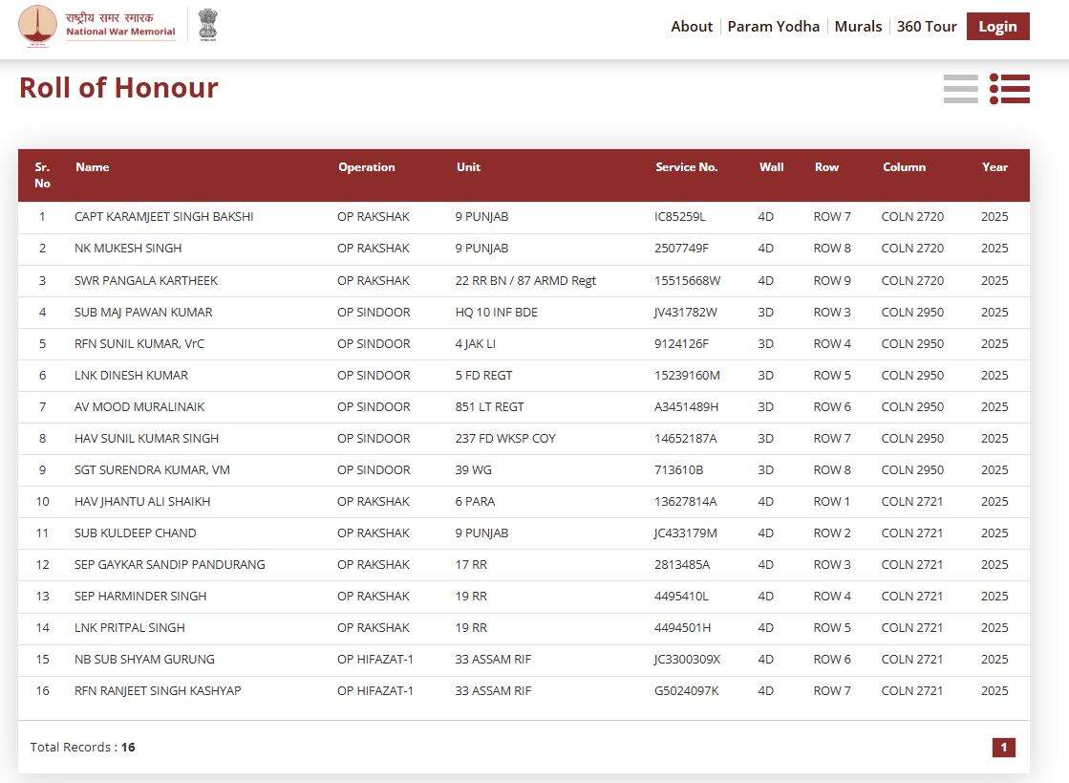
Task: Switch to the plain grey list view
Action: point(961,89)
